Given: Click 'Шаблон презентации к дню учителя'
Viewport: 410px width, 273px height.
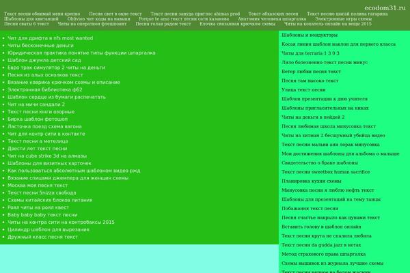Looking at the screenshot, I should pyautogui.click(x=325, y=99).
